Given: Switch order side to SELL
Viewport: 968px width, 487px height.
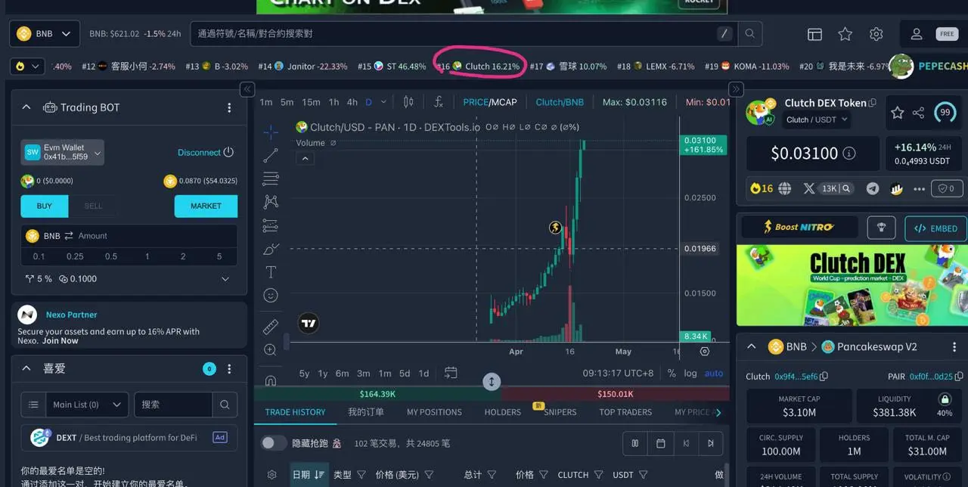Looking at the screenshot, I should (x=93, y=206).
